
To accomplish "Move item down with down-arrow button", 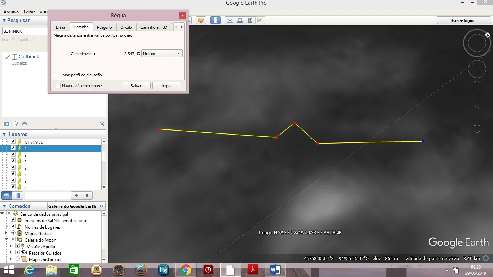I will (87, 195).
